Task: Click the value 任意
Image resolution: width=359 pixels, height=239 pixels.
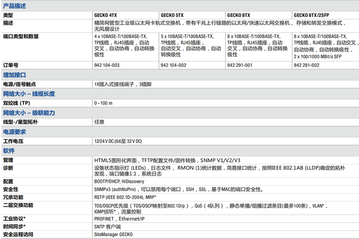Action: [x=100, y=122]
